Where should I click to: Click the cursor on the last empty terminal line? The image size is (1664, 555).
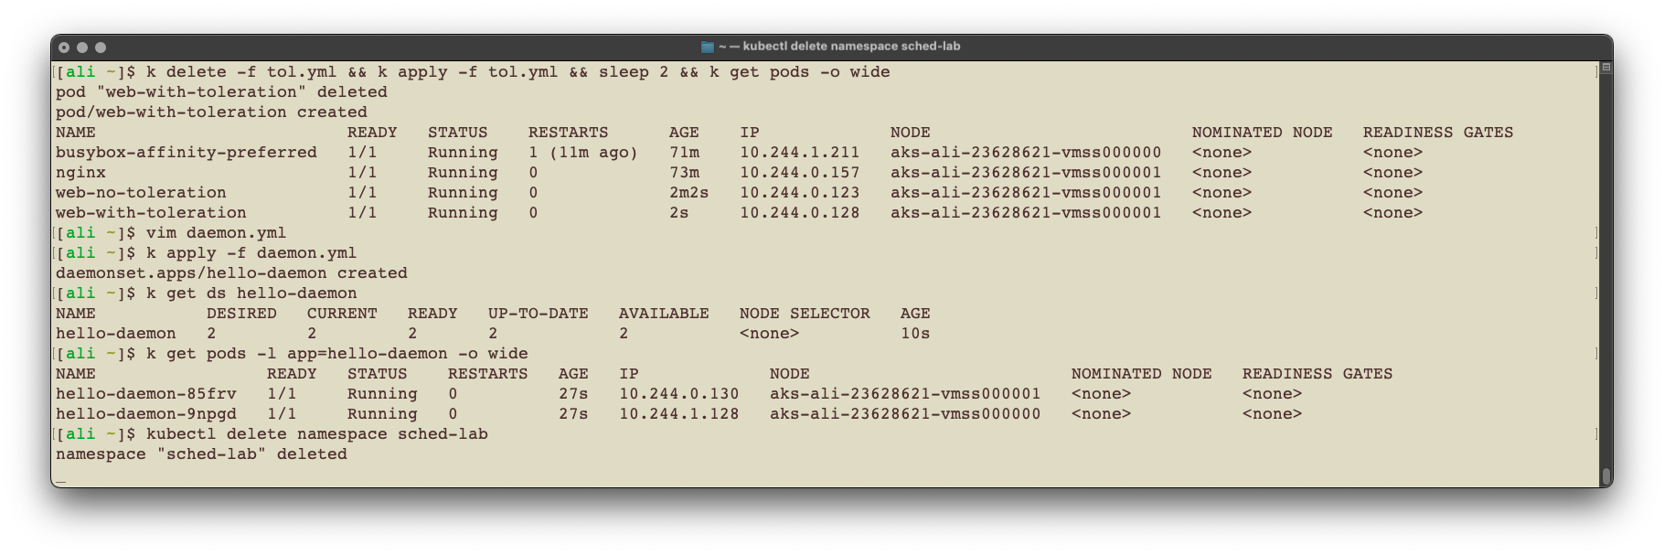60,476
